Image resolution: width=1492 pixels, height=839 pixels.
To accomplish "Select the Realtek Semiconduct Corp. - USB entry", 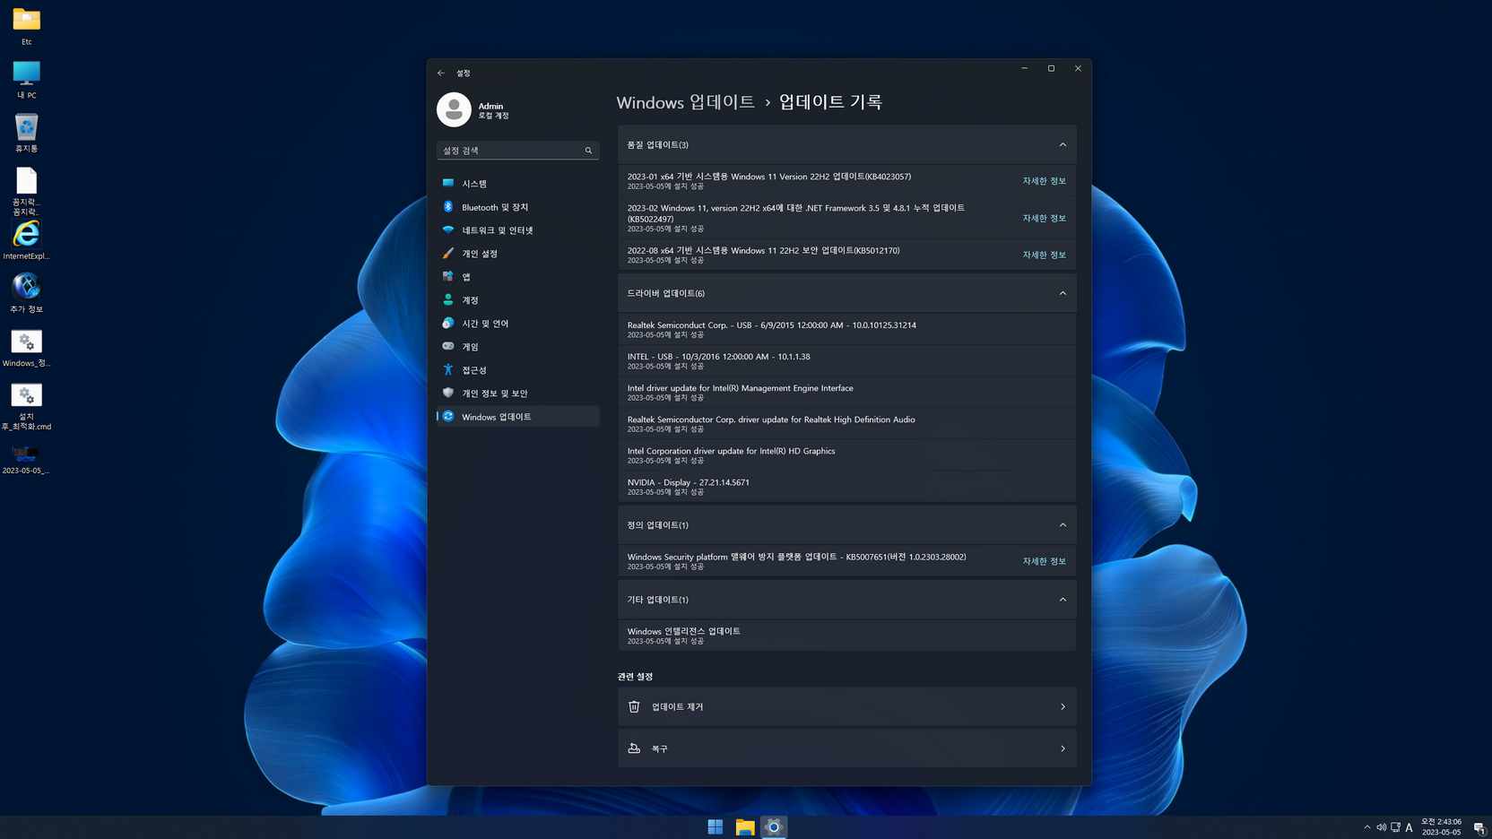I will pyautogui.click(x=846, y=329).
